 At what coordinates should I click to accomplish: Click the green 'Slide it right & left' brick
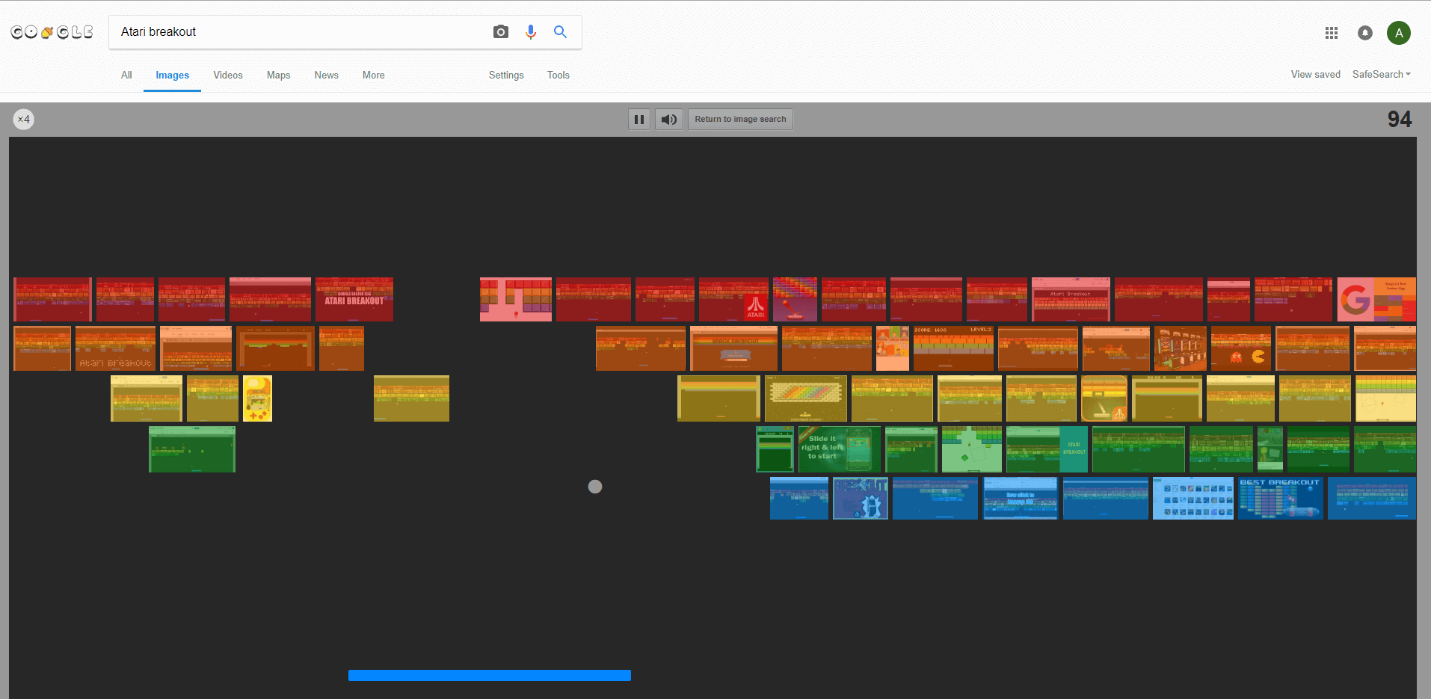[x=840, y=449]
